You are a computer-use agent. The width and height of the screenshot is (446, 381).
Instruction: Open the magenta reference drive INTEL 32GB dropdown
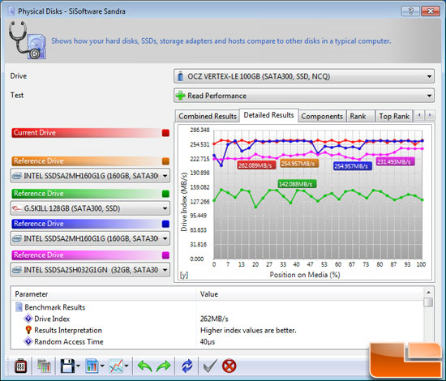[90, 270]
